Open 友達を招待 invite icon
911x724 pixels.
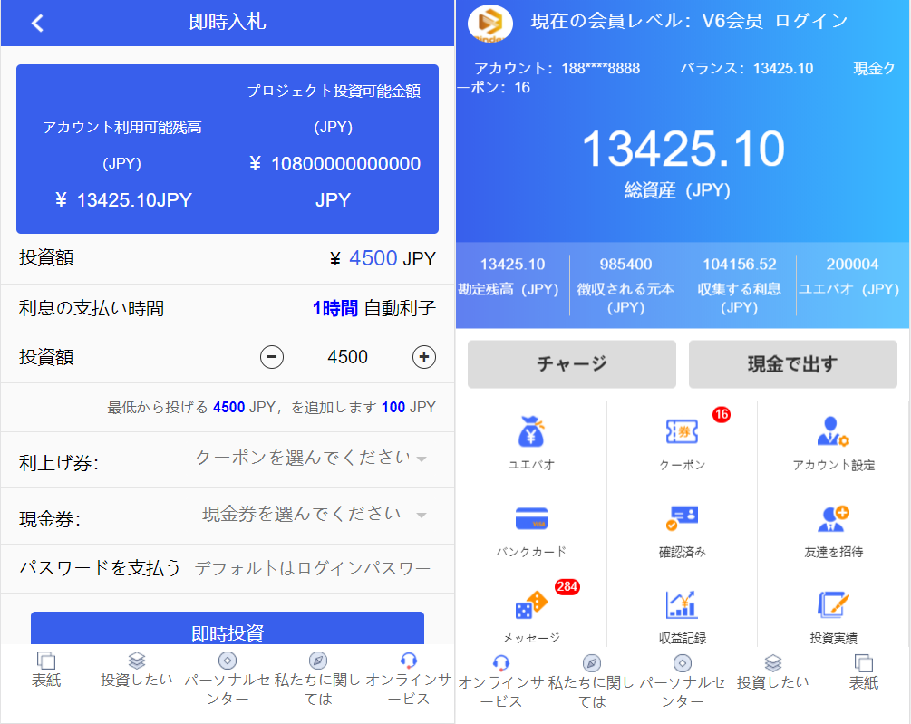(x=834, y=526)
